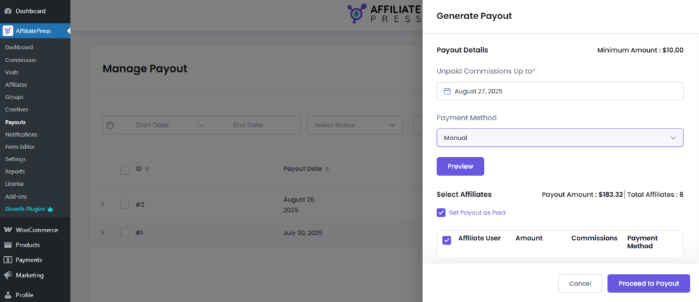Click the Marketing megaphone icon
The height and width of the screenshot is (302, 699).
tap(8, 275)
